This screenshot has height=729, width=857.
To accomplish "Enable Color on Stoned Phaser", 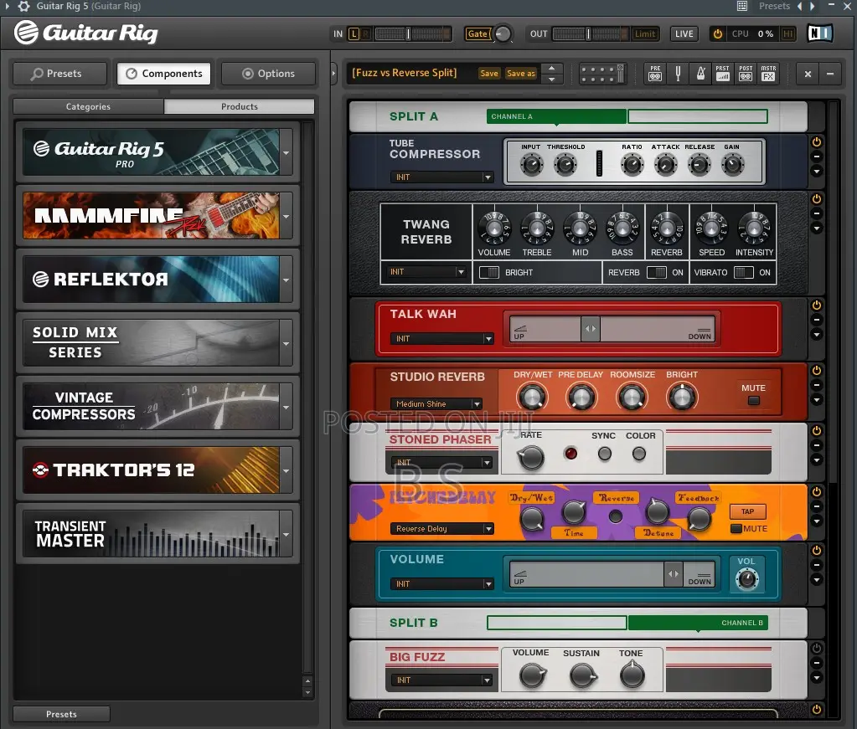I will 639,454.
